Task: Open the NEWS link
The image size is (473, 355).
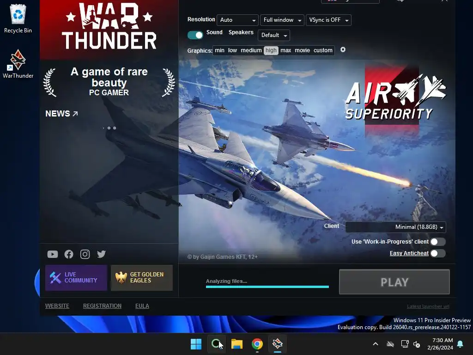Action: [x=61, y=114]
